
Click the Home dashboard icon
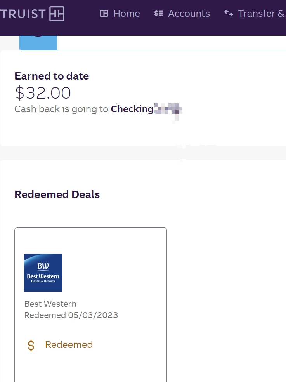[x=104, y=14]
